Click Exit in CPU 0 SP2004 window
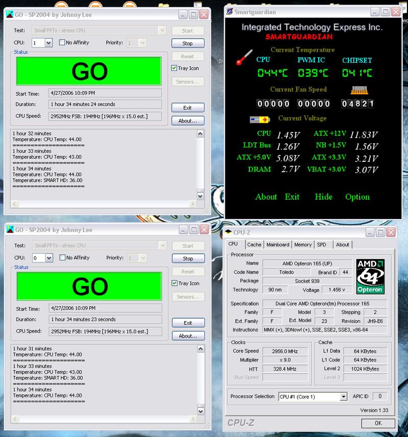 [188, 323]
